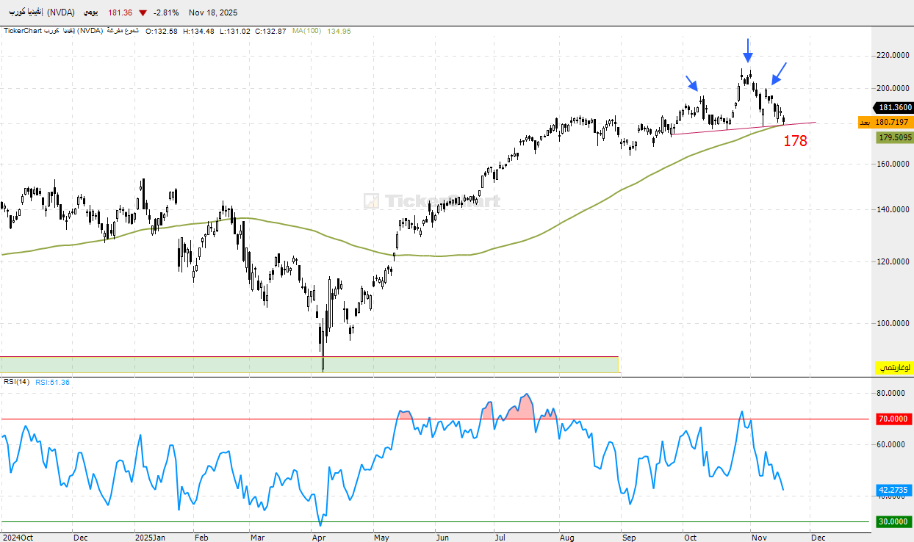Click the red 70.0000 overbought tag
914x542 pixels.
coord(893,419)
